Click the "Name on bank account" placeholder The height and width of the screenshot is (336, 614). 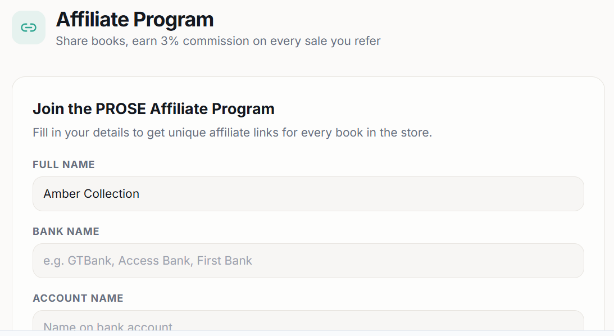(108, 326)
